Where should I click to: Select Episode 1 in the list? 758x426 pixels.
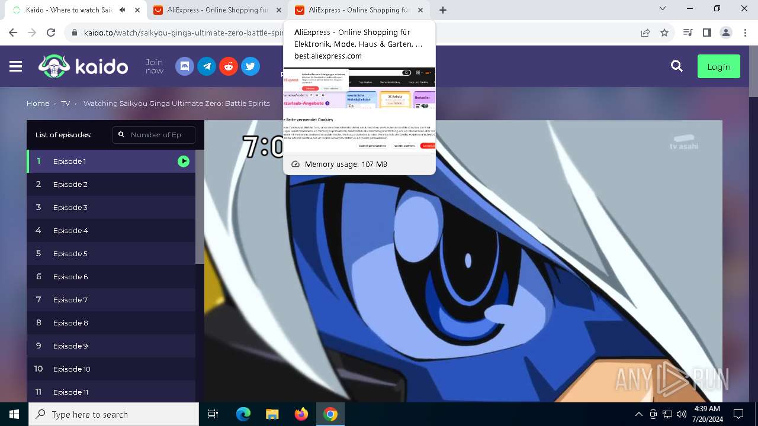(111, 161)
